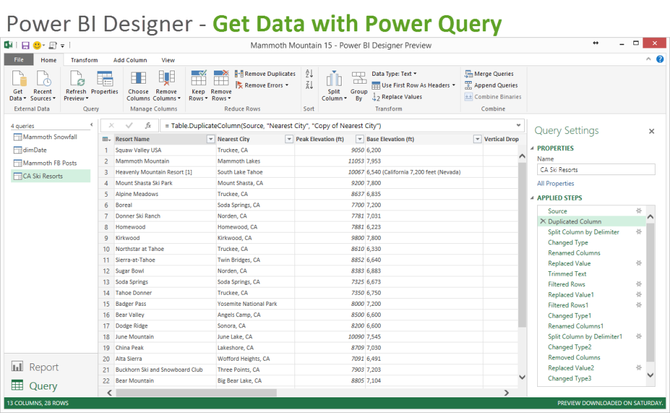Open the Data Type: Text dropdown
Image resolution: width=670 pixels, height=413 pixels.
click(x=393, y=73)
